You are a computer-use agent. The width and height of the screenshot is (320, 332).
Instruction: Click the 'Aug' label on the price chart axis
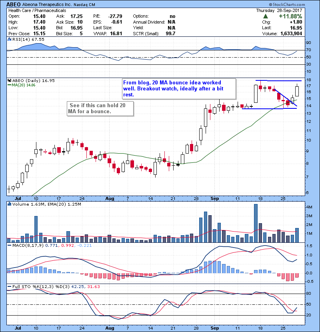pos(110,199)
